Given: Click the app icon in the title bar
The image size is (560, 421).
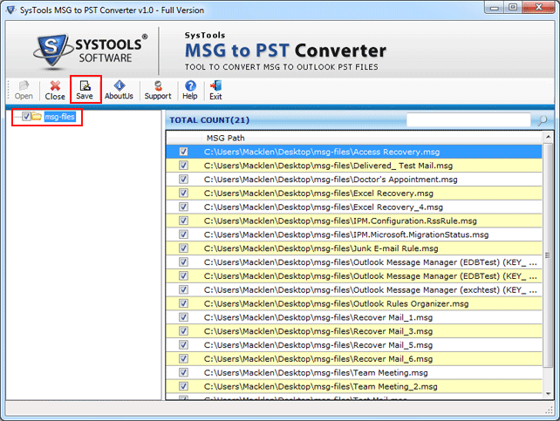Looking at the screenshot, I should [11, 10].
